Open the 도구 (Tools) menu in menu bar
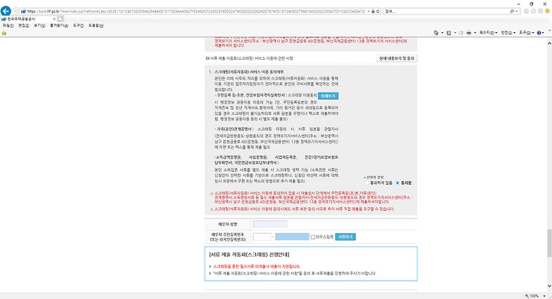Image resolution: width=552 pixels, height=299 pixels. 78,26
